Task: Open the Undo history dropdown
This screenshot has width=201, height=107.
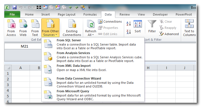Action: [25, 7]
